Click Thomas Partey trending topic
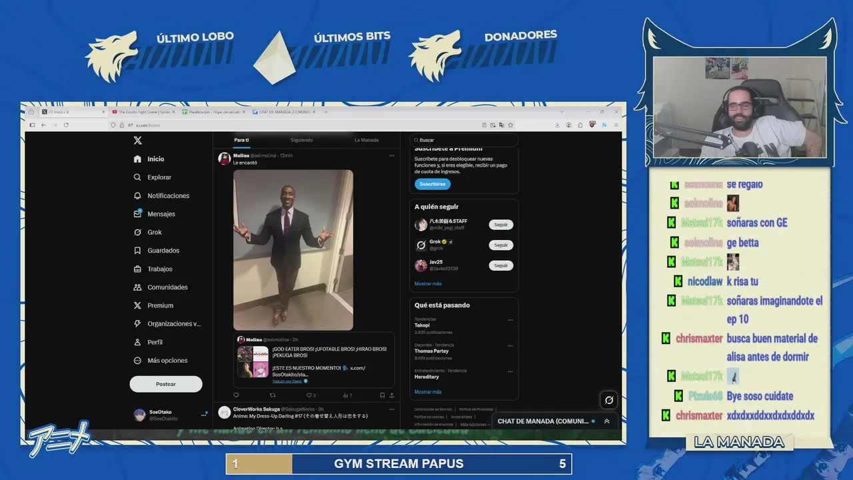This screenshot has width=853, height=480. tap(432, 351)
